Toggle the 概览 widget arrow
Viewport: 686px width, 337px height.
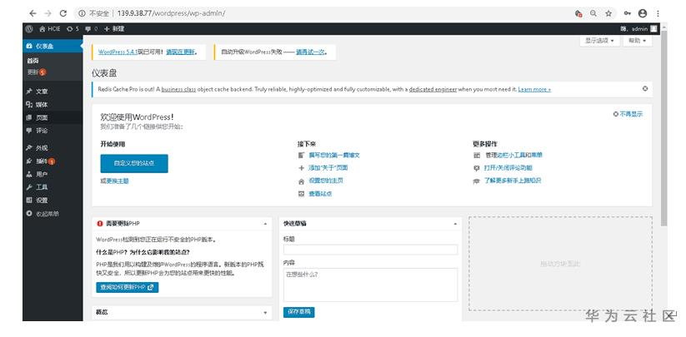[265, 313]
